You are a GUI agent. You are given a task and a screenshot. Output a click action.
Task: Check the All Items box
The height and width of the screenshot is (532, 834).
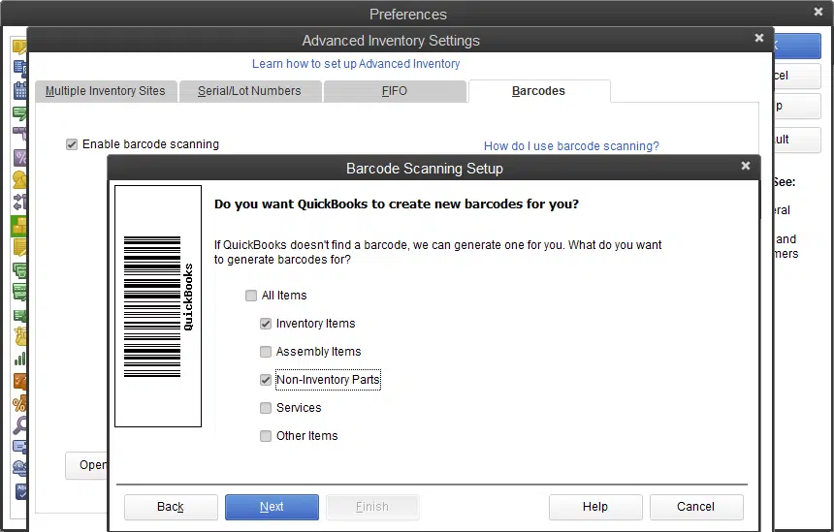pos(251,296)
